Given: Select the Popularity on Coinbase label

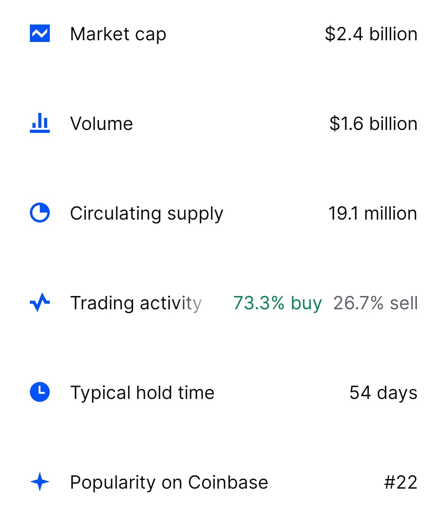Looking at the screenshot, I should coord(169,483).
